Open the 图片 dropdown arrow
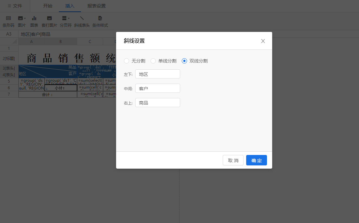The image size is (359, 223). point(25,18)
